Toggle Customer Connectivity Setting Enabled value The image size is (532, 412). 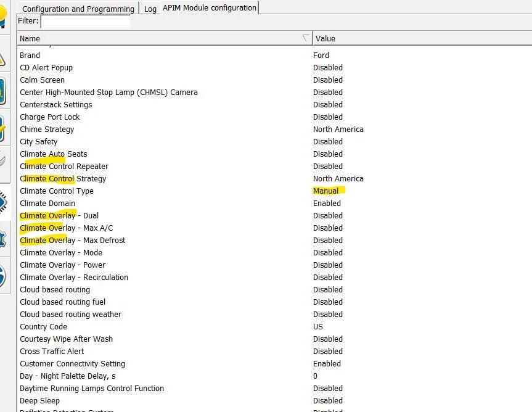pos(327,364)
